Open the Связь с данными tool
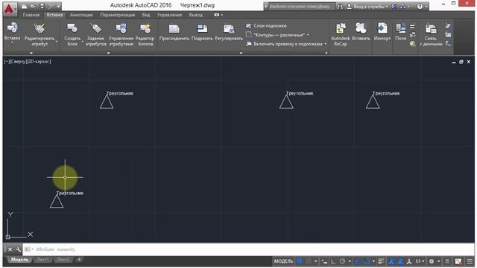Image resolution: width=477 pixels, height=268 pixels. pos(431,35)
